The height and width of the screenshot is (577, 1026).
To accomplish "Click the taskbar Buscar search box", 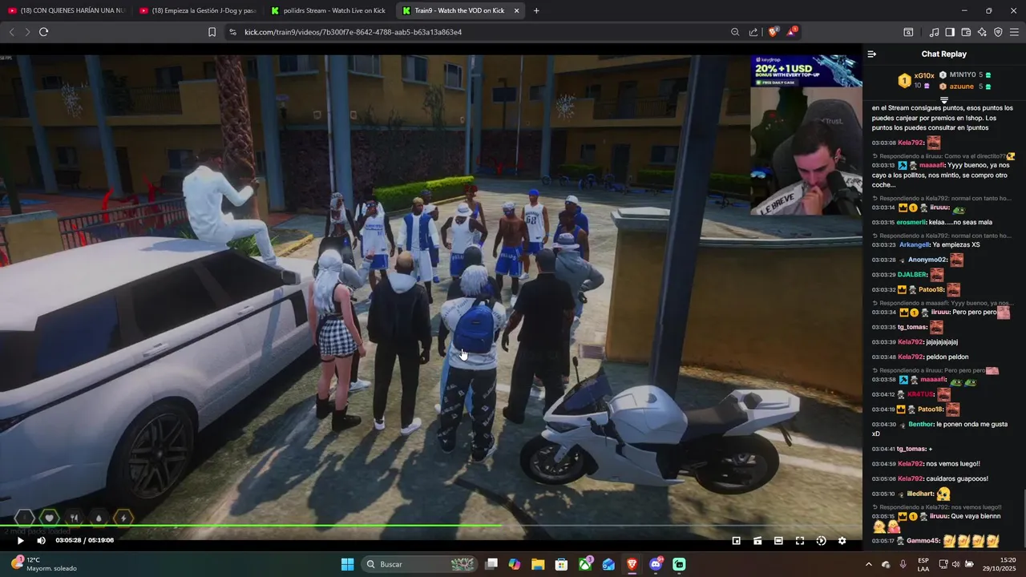I will tap(421, 564).
